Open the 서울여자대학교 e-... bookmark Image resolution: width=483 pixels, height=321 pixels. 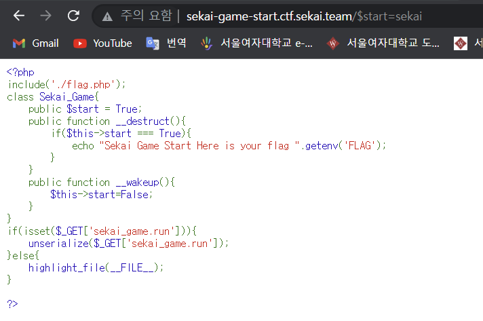coord(256,43)
